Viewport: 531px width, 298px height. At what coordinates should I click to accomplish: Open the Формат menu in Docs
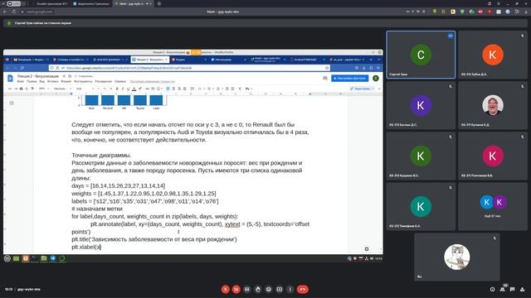tap(66, 81)
